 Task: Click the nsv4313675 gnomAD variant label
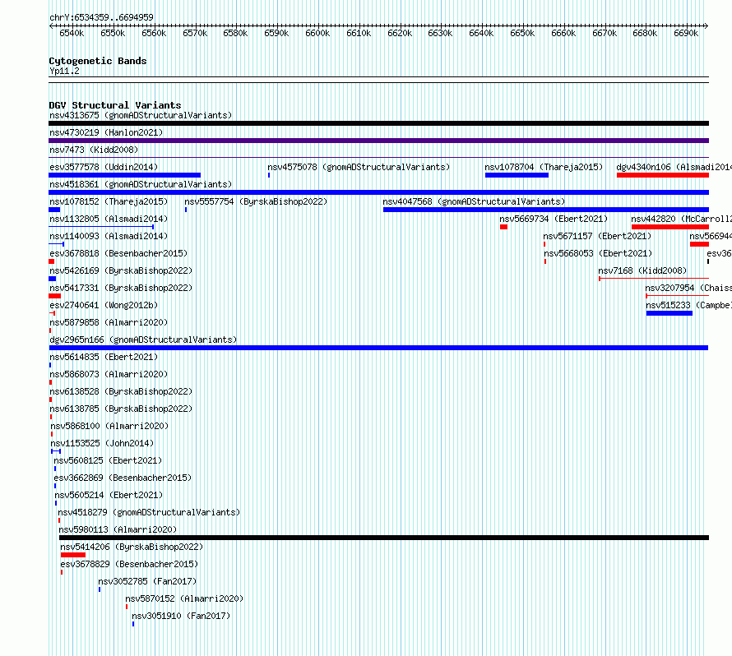[x=141, y=115]
